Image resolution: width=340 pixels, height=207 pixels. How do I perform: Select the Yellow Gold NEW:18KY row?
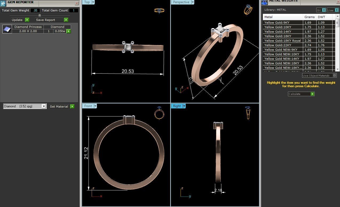pyautogui.click(x=299, y=63)
